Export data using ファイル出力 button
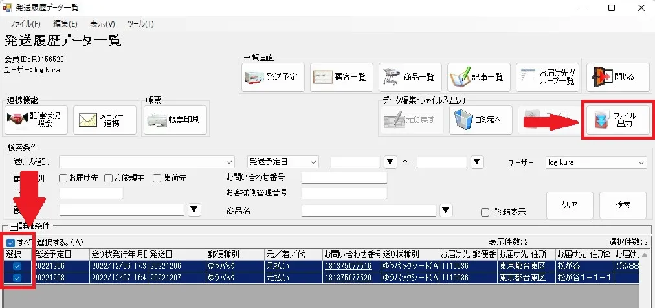Screen dimensions: 655x308 618,120
